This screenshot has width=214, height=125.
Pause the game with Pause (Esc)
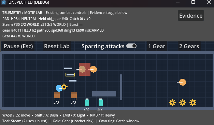pos(18,46)
